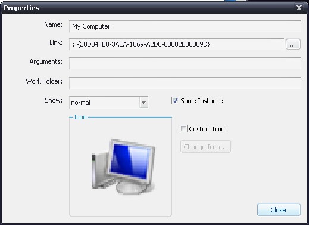The height and width of the screenshot is (225, 309).
Task: Click the My Computer icon preview image
Action: (123, 167)
